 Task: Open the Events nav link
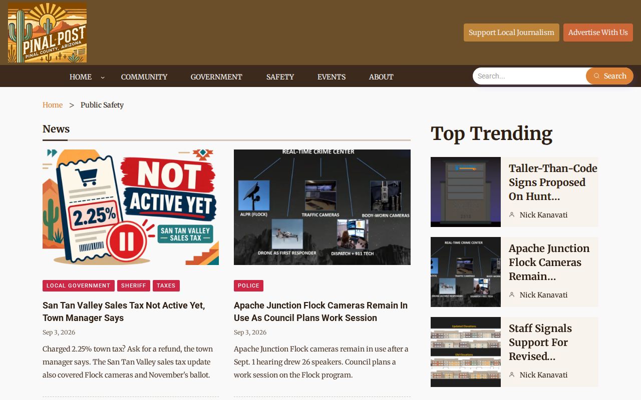click(x=332, y=77)
